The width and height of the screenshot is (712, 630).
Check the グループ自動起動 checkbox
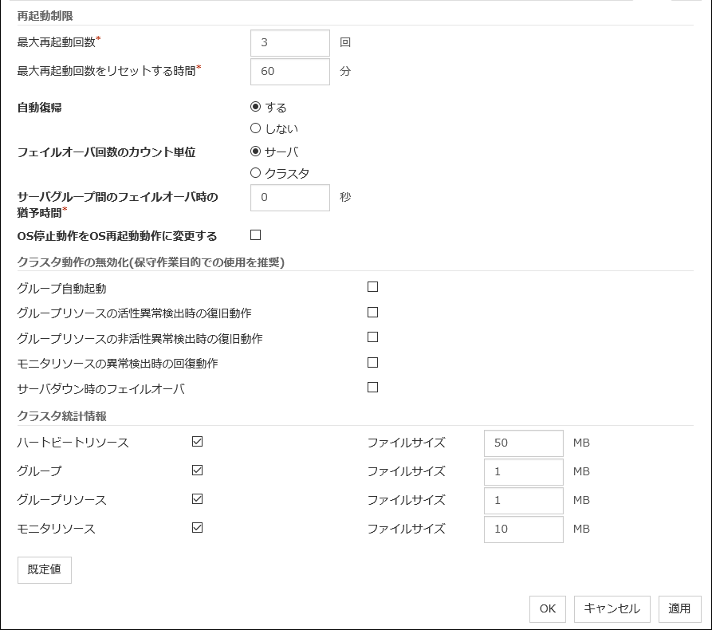[372, 287]
